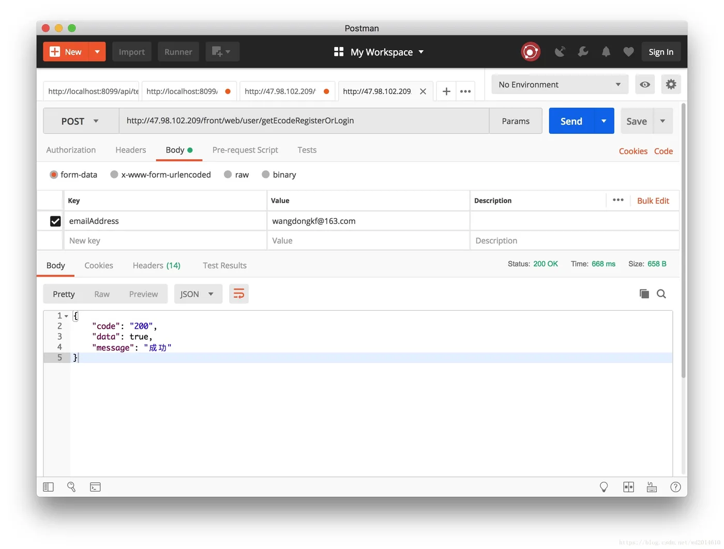Select x-www-form-urlencoded radio button
This screenshot has width=724, height=549.
click(x=114, y=175)
